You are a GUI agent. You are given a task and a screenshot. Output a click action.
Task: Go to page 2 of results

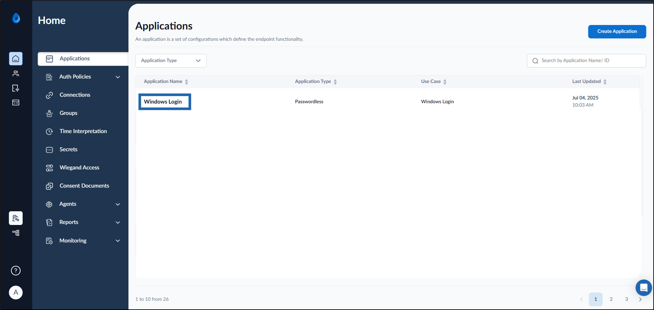coord(611,299)
